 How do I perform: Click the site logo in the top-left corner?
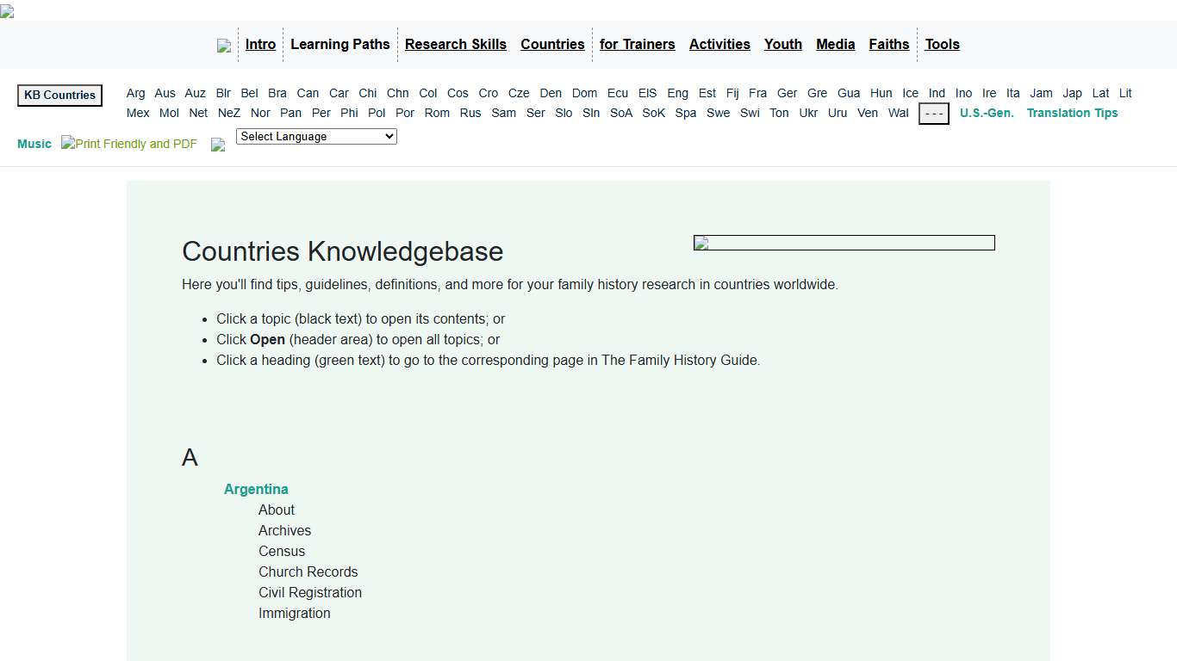click(7, 12)
